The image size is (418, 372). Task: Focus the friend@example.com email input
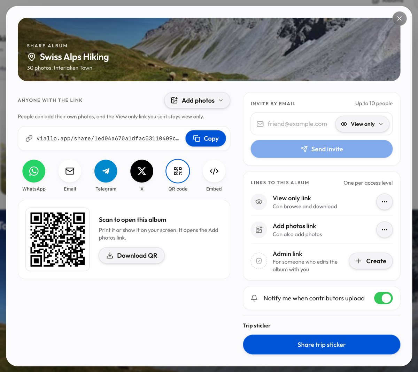pyautogui.click(x=297, y=124)
